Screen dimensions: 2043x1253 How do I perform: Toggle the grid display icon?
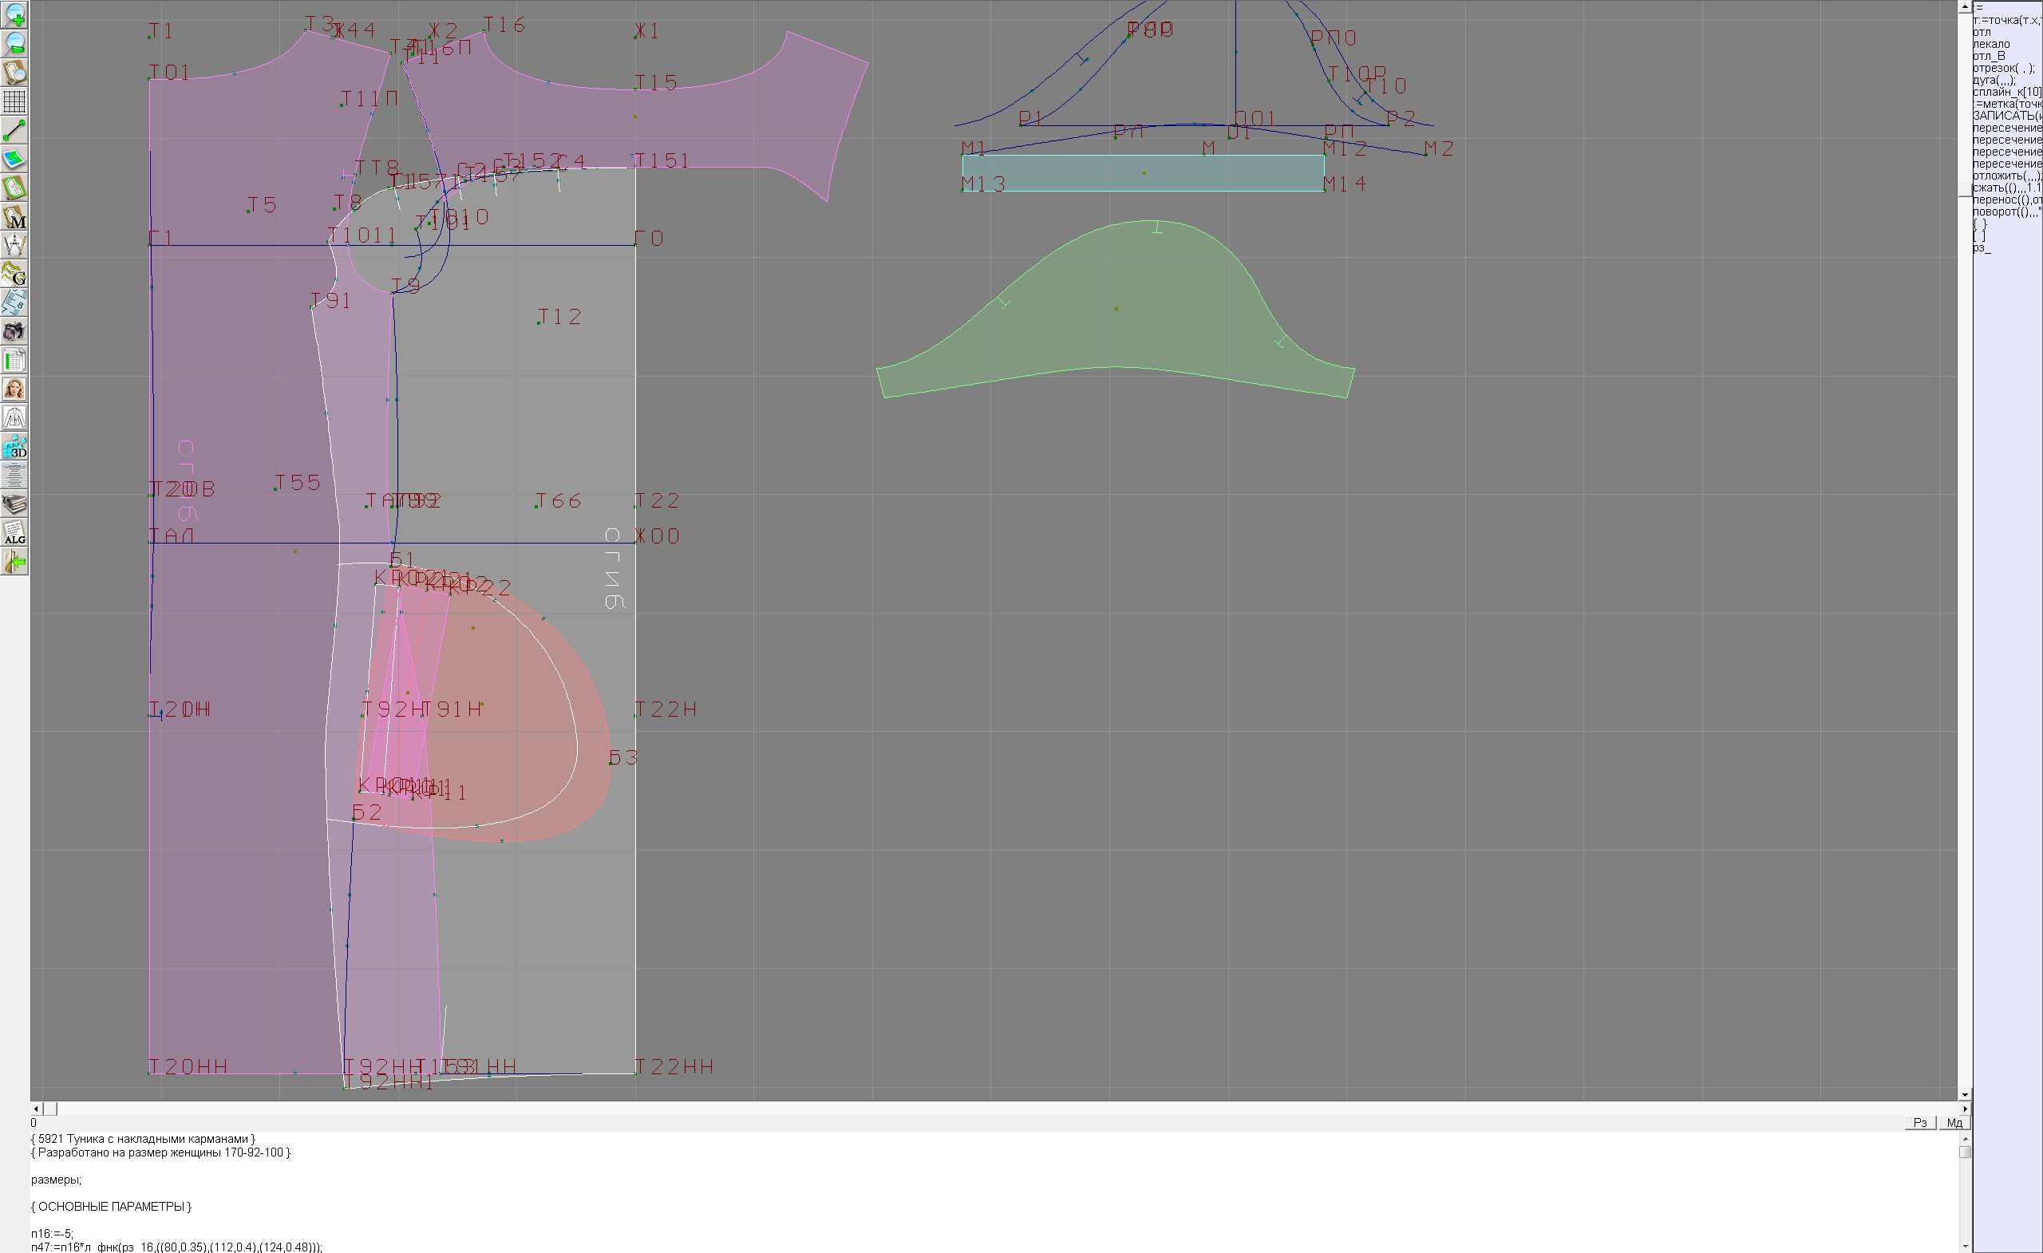coord(14,101)
